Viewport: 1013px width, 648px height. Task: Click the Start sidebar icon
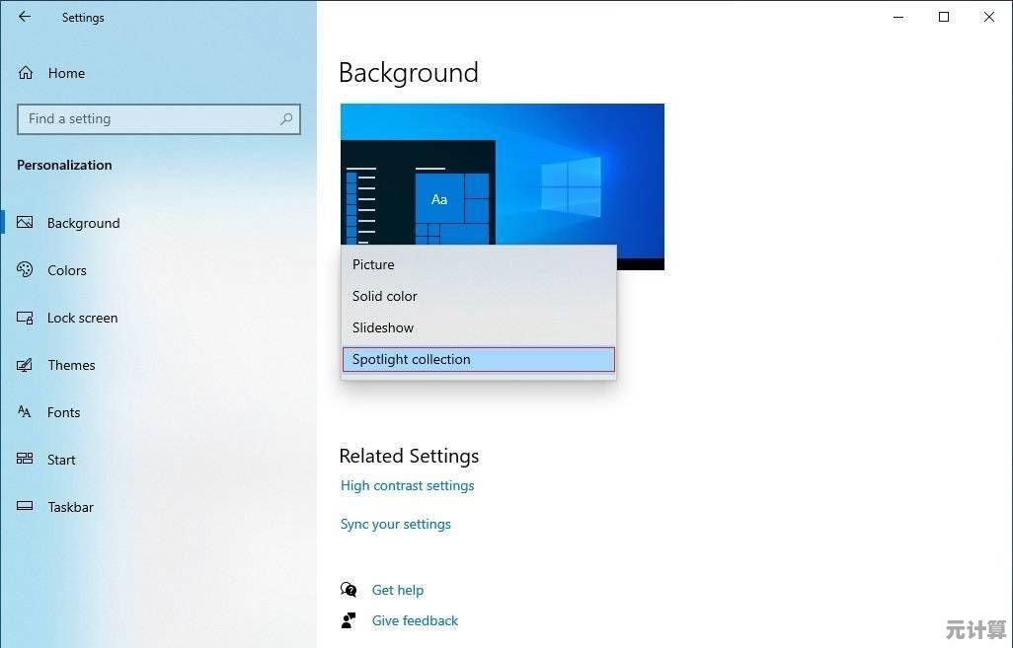click(x=24, y=459)
